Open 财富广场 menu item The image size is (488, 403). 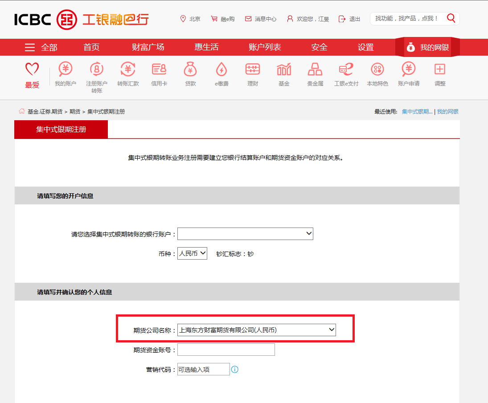148,47
